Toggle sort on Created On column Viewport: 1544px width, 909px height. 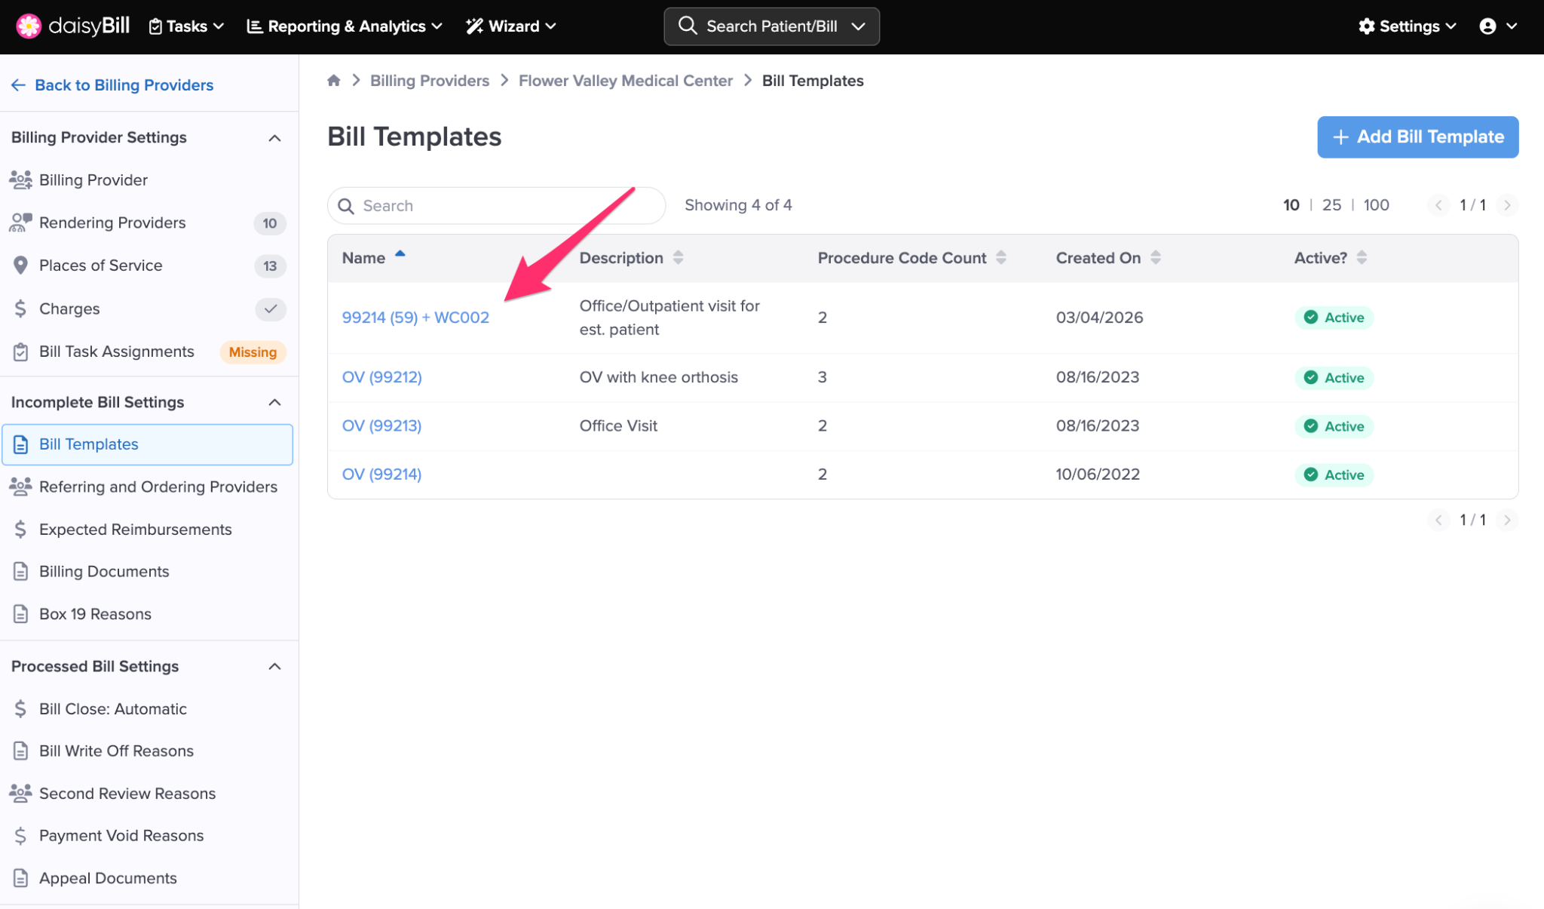point(1155,258)
